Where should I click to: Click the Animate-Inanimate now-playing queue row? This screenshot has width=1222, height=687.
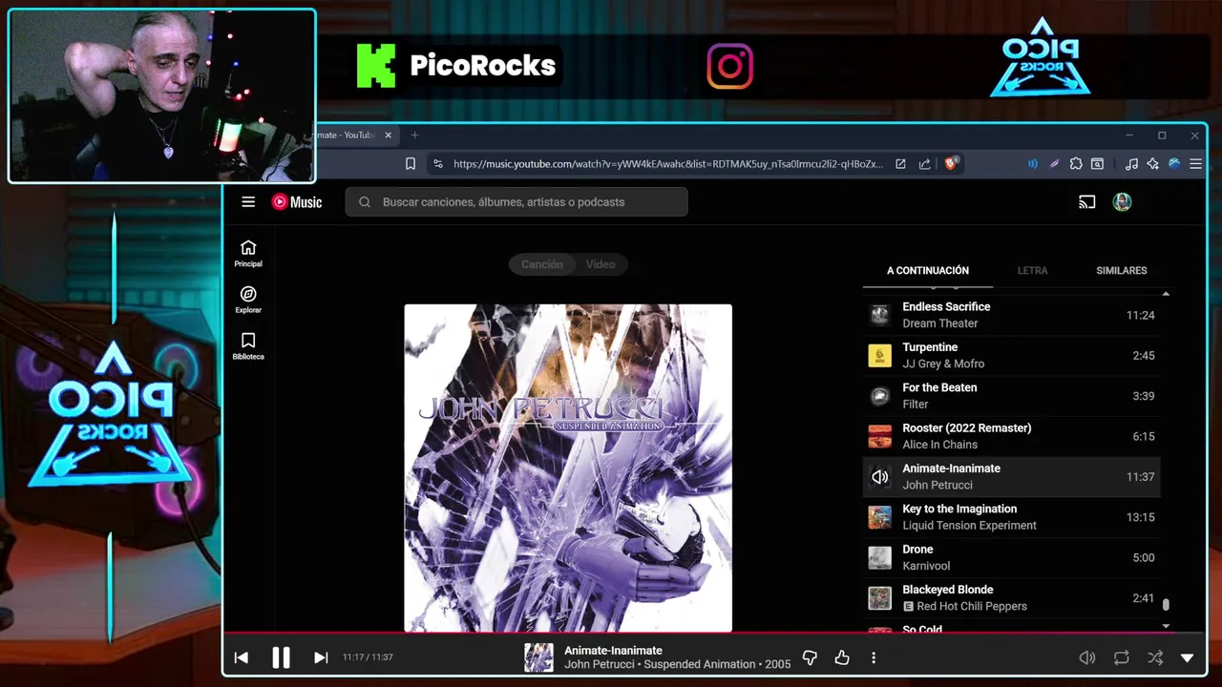click(x=1012, y=476)
